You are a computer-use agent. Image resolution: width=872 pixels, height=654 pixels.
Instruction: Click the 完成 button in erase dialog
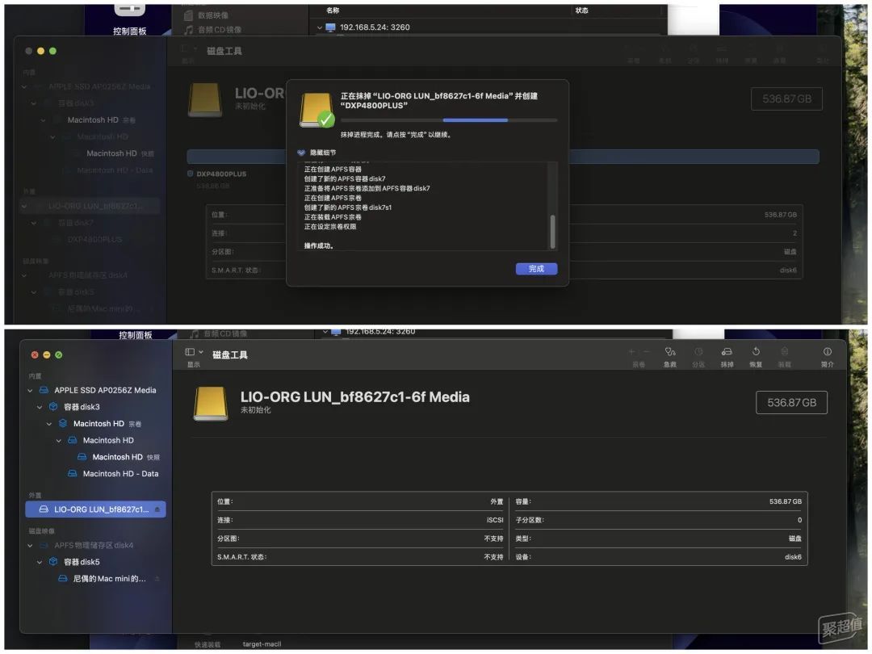coord(536,269)
